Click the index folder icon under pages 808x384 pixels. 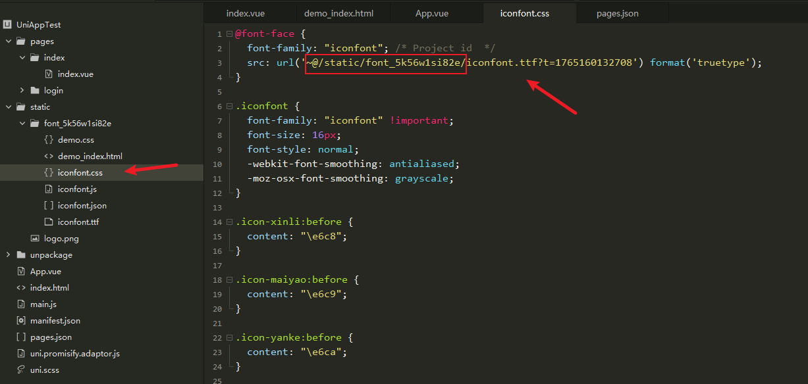point(35,57)
